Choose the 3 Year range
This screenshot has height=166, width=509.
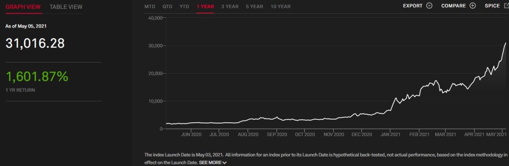coord(230,6)
